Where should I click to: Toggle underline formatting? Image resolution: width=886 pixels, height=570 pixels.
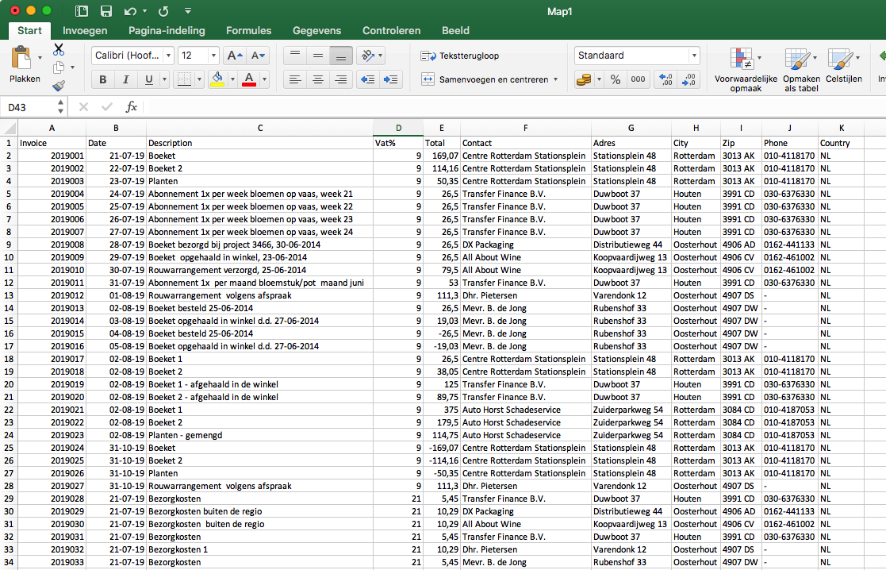148,79
